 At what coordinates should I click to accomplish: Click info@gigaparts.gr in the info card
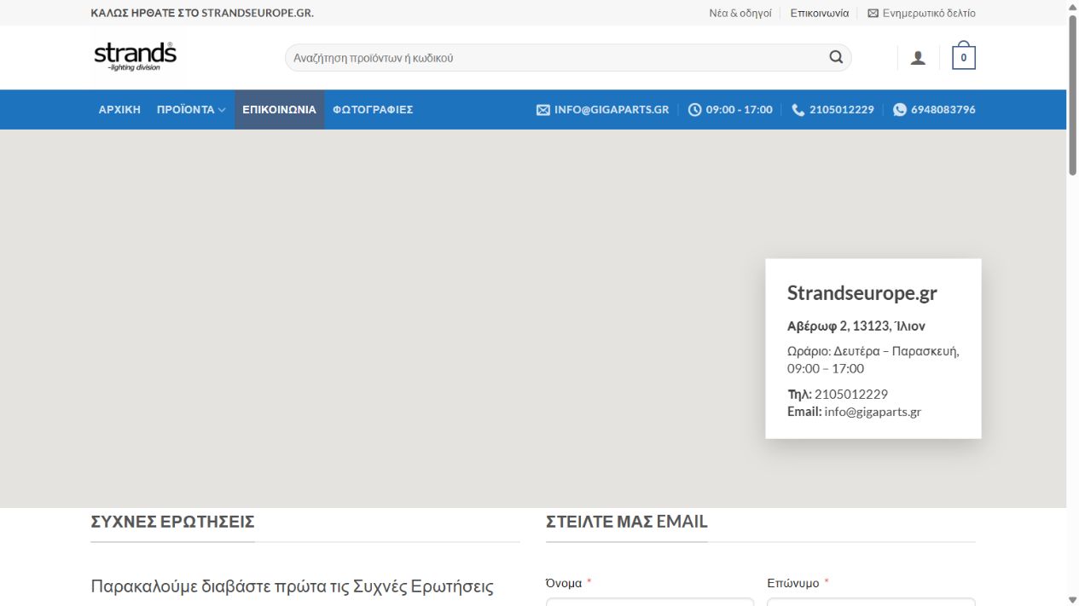(873, 412)
